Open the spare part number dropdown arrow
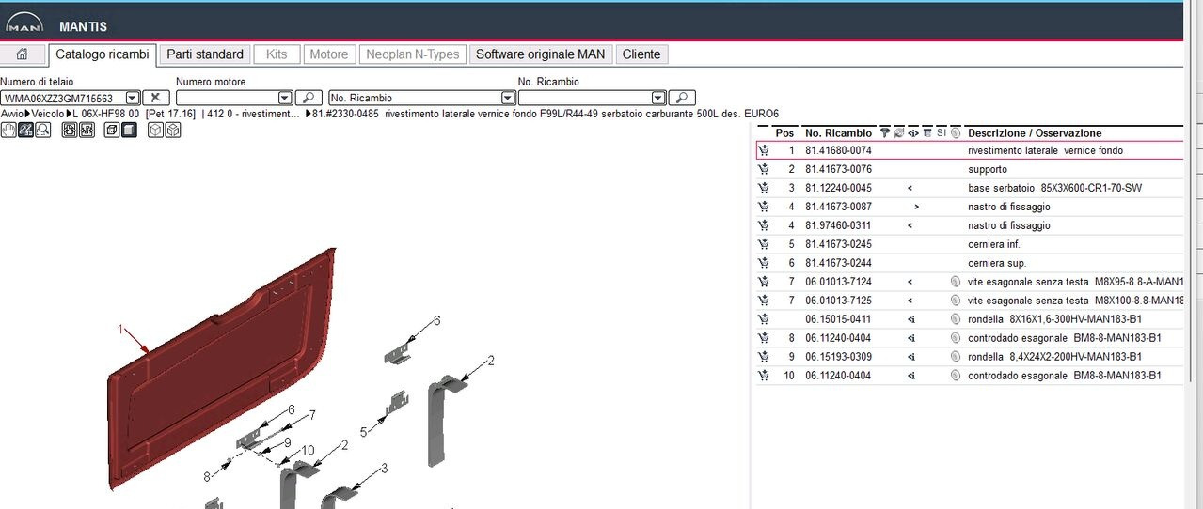This screenshot has width=1203, height=509. [658, 98]
